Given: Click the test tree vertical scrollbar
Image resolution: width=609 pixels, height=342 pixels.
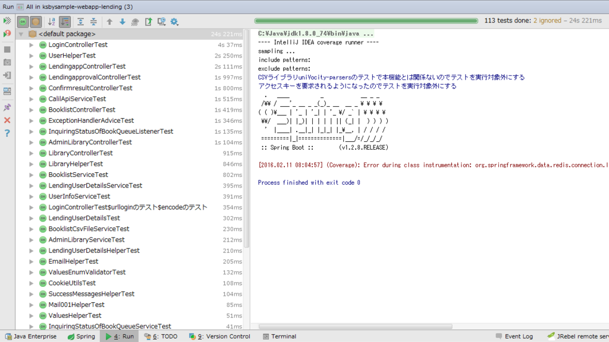Looking at the screenshot, I should click(x=246, y=138).
